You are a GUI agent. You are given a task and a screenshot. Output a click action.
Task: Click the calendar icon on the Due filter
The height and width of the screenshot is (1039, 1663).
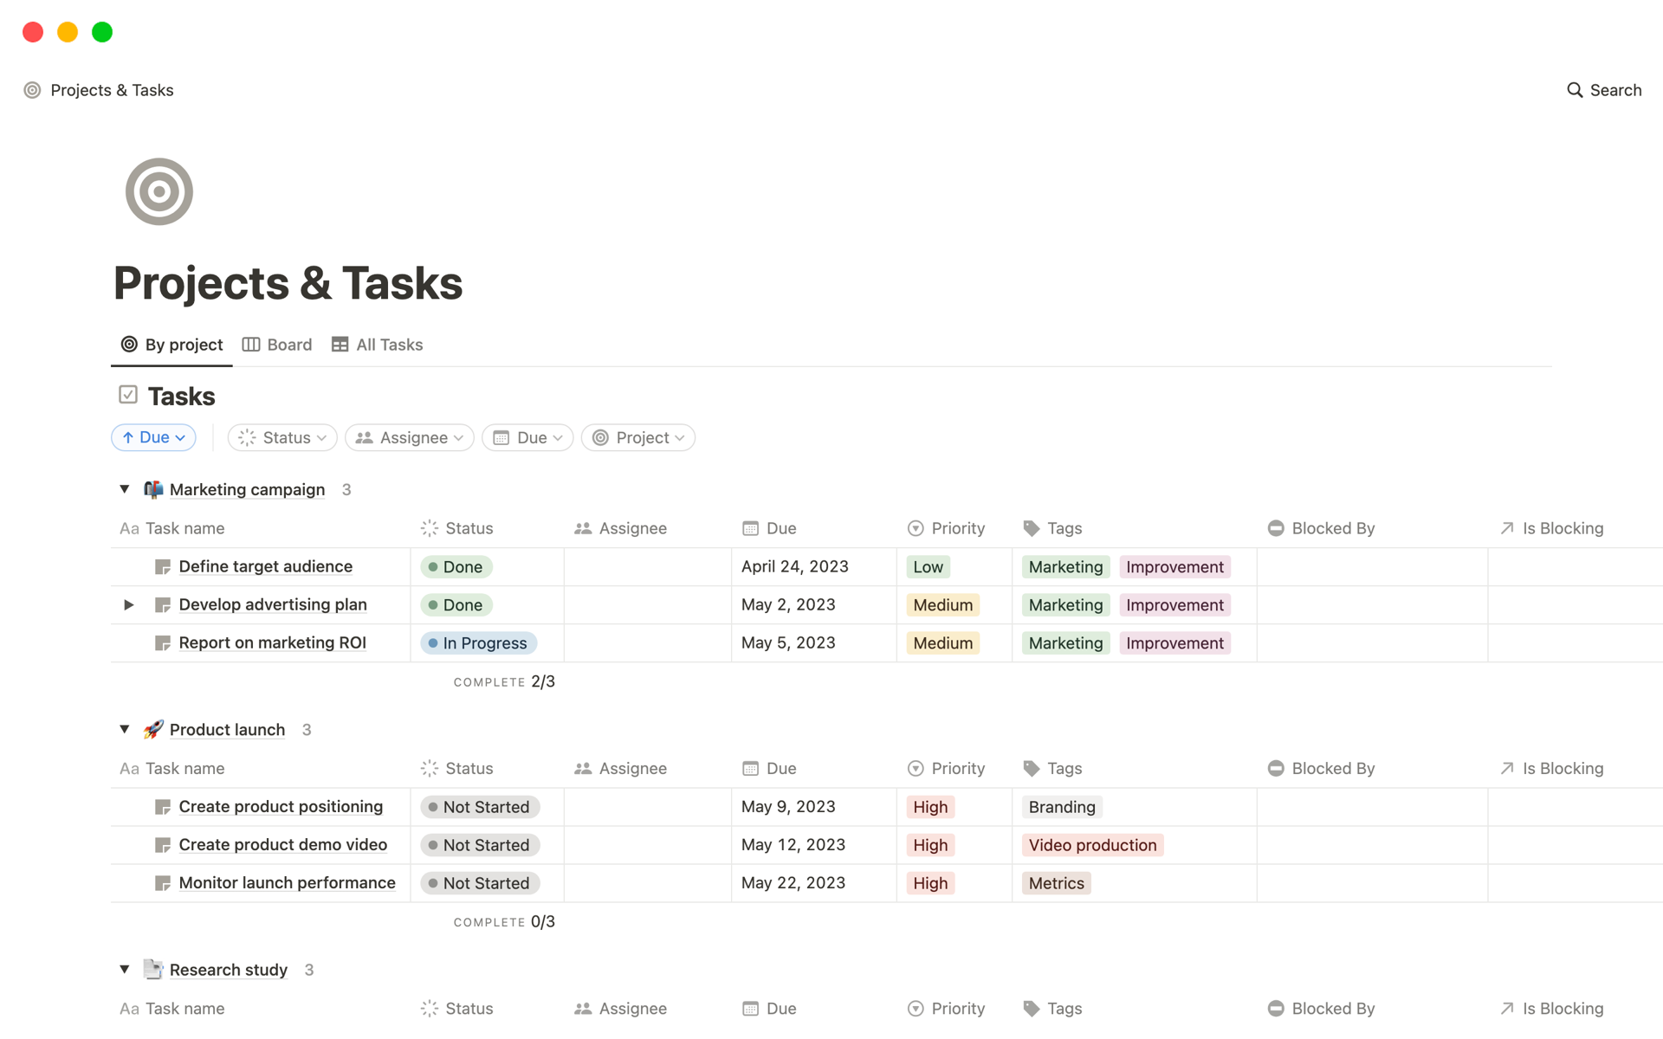pos(502,437)
